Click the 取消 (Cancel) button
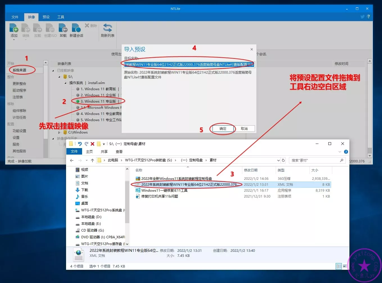Viewport: 382px width, 283px height. pyautogui.click(x=244, y=129)
